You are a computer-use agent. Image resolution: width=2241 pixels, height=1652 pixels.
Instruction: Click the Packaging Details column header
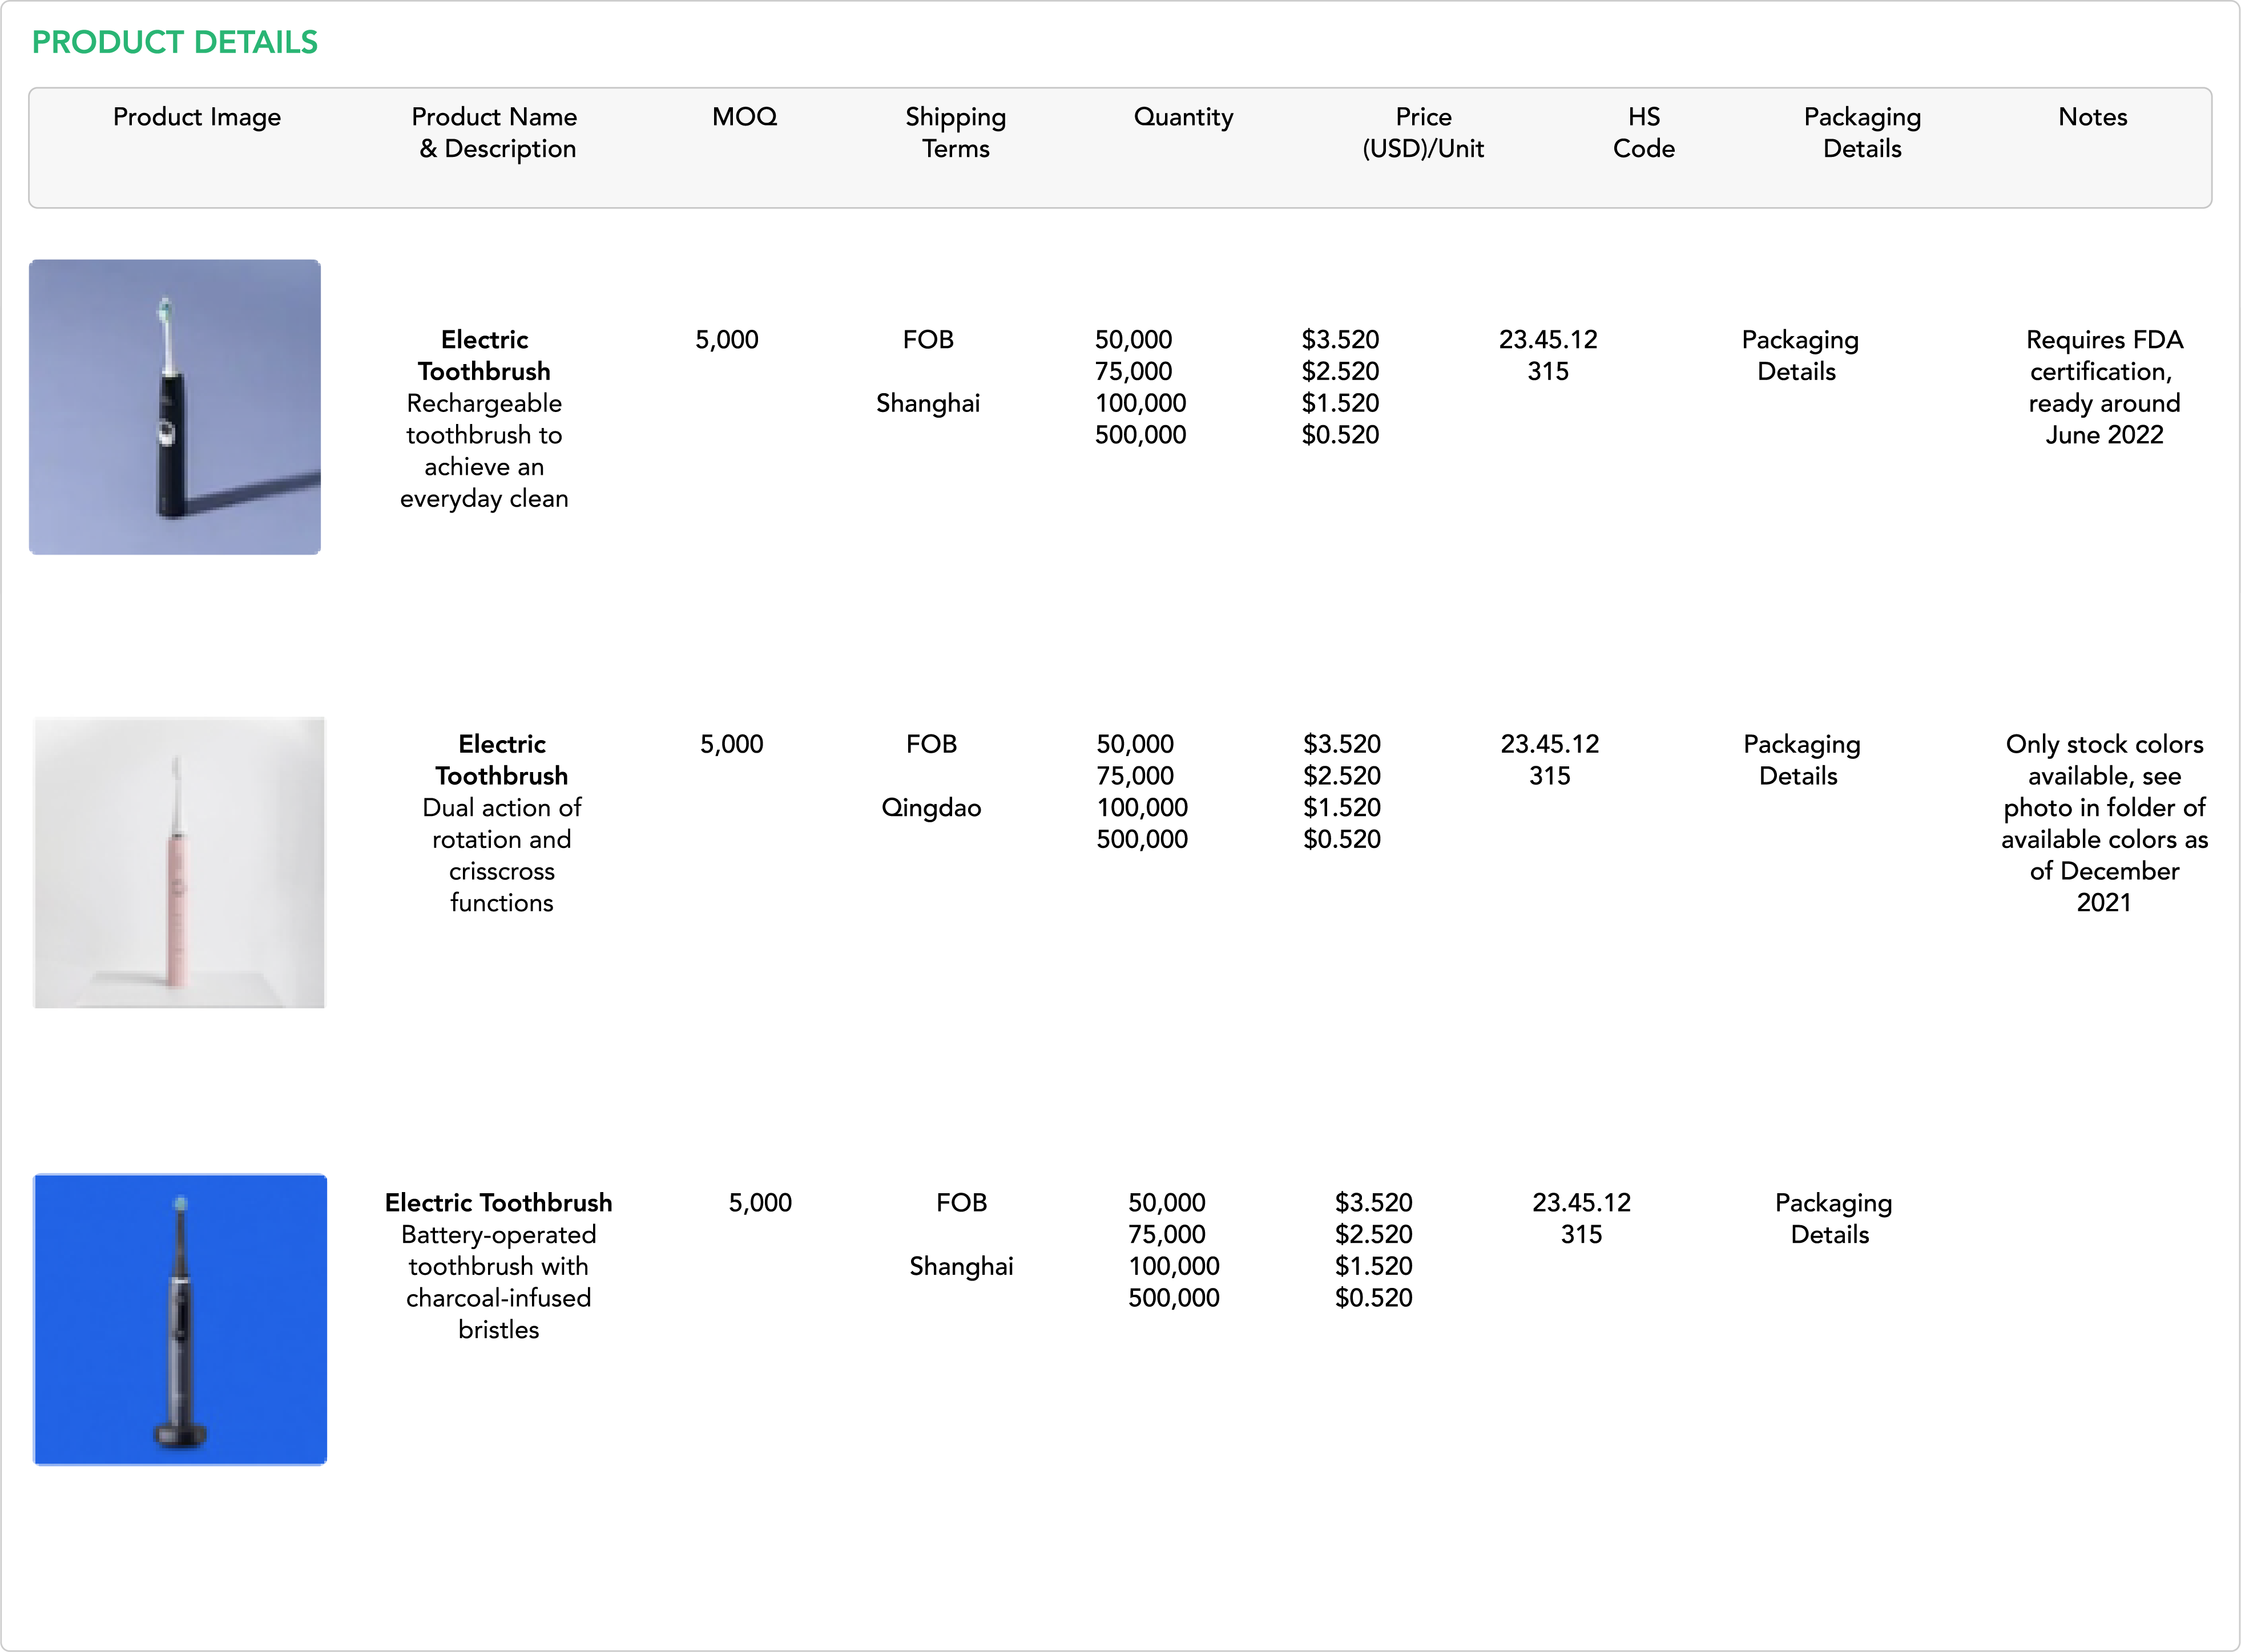click(1862, 133)
